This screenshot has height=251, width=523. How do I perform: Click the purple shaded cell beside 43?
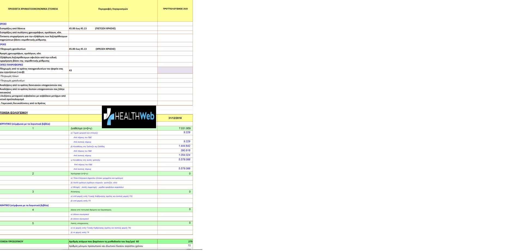175,70
